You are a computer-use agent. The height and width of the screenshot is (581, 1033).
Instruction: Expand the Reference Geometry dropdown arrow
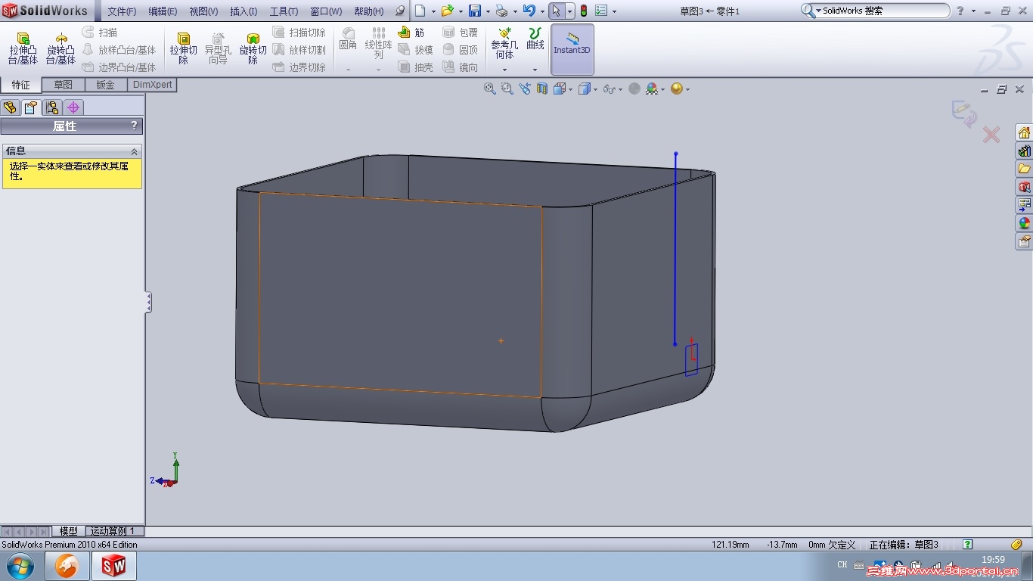pos(504,70)
